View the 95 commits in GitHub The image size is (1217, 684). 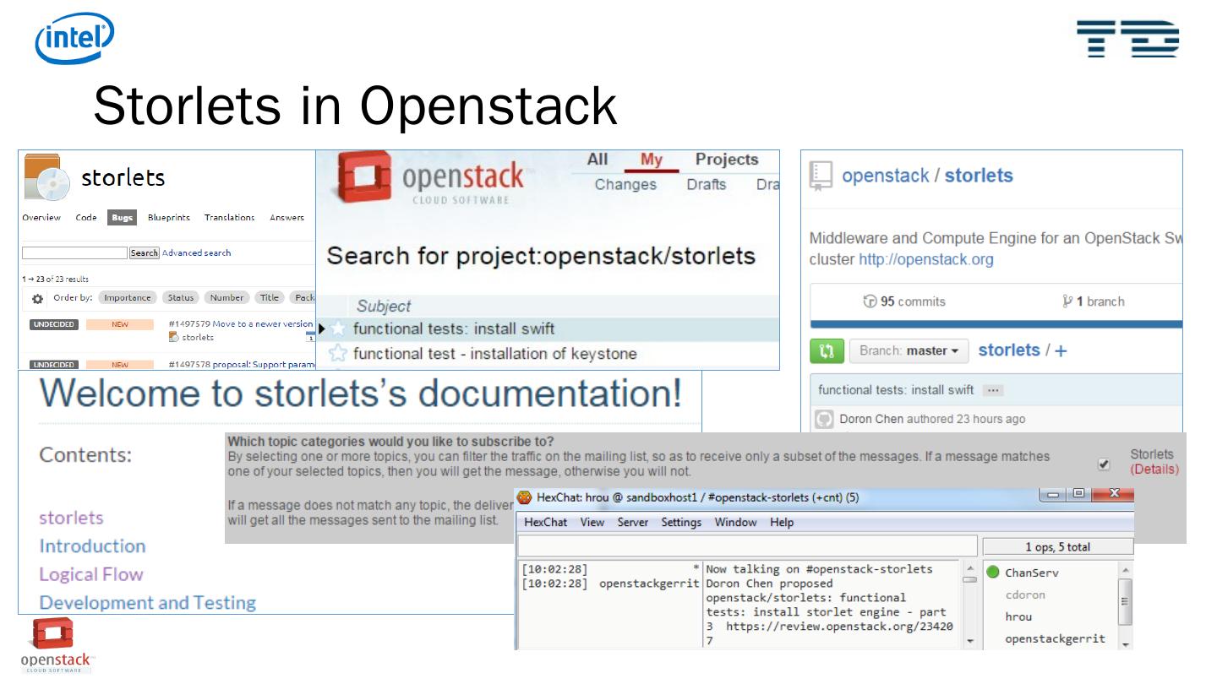pyautogui.click(x=906, y=301)
